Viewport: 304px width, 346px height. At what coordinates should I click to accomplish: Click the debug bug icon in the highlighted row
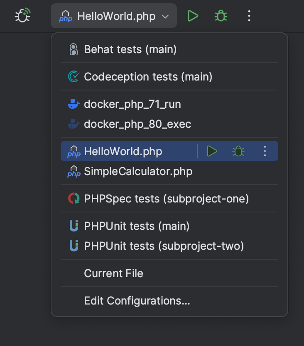[x=238, y=151]
